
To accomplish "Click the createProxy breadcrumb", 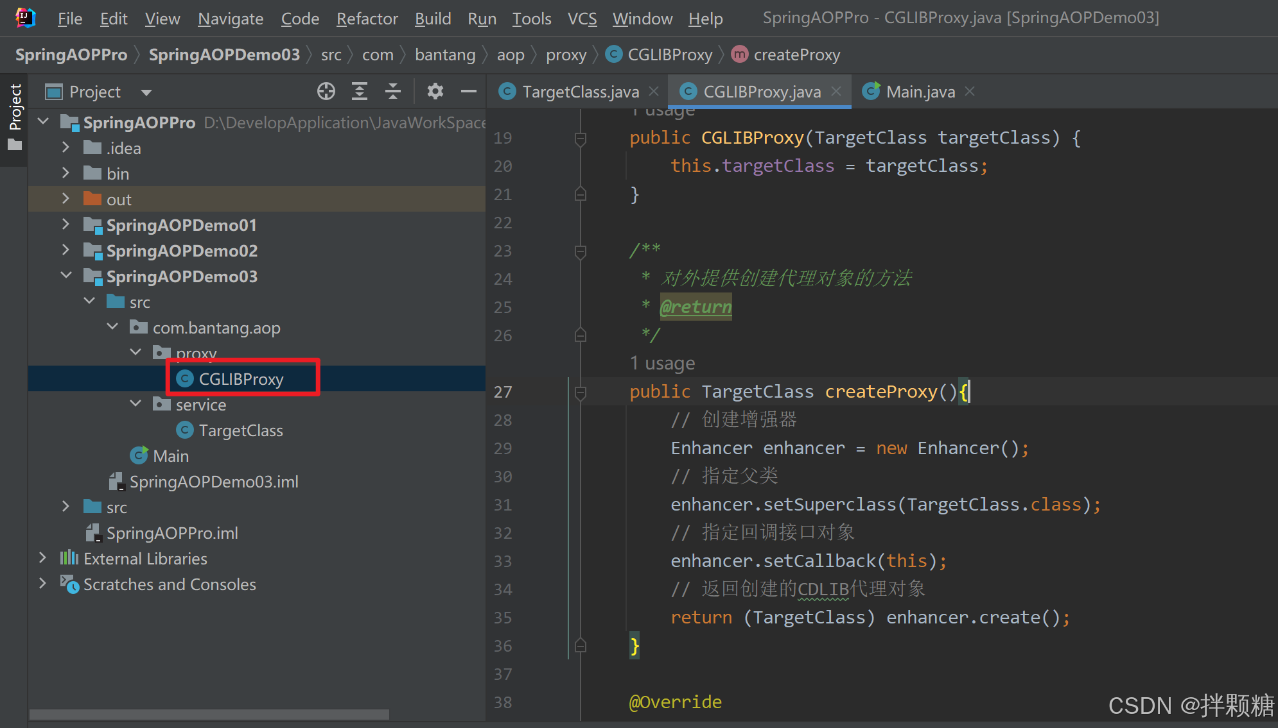I will tap(796, 55).
